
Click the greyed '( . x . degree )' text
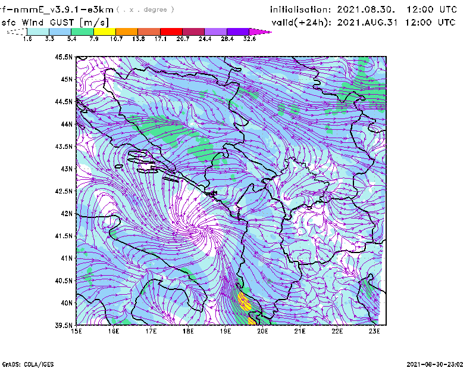pos(145,10)
